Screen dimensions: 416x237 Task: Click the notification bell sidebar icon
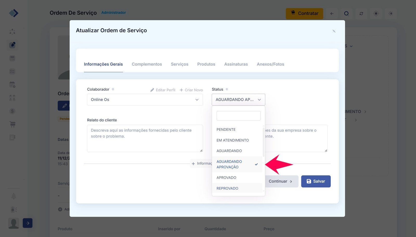pyautogui.click(x=14, y=196)
